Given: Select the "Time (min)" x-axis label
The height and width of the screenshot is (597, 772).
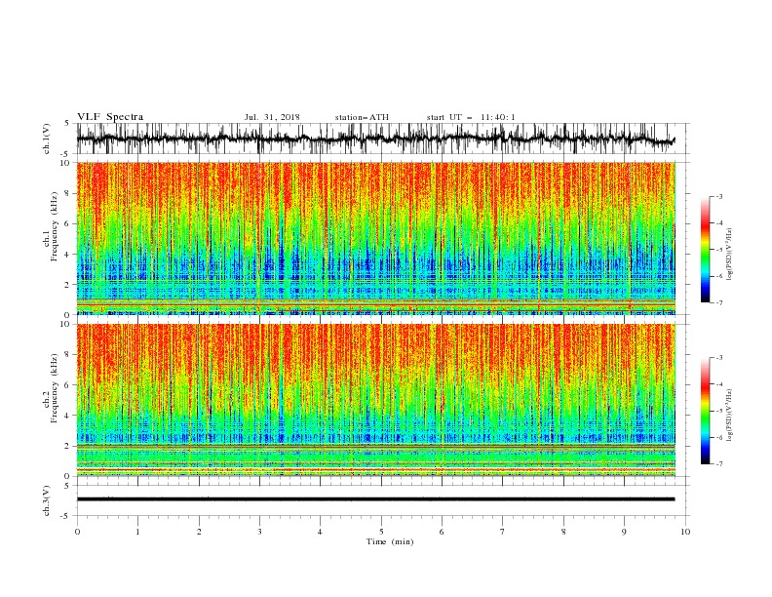Looking at the screenshot, I should click(390, 541).
